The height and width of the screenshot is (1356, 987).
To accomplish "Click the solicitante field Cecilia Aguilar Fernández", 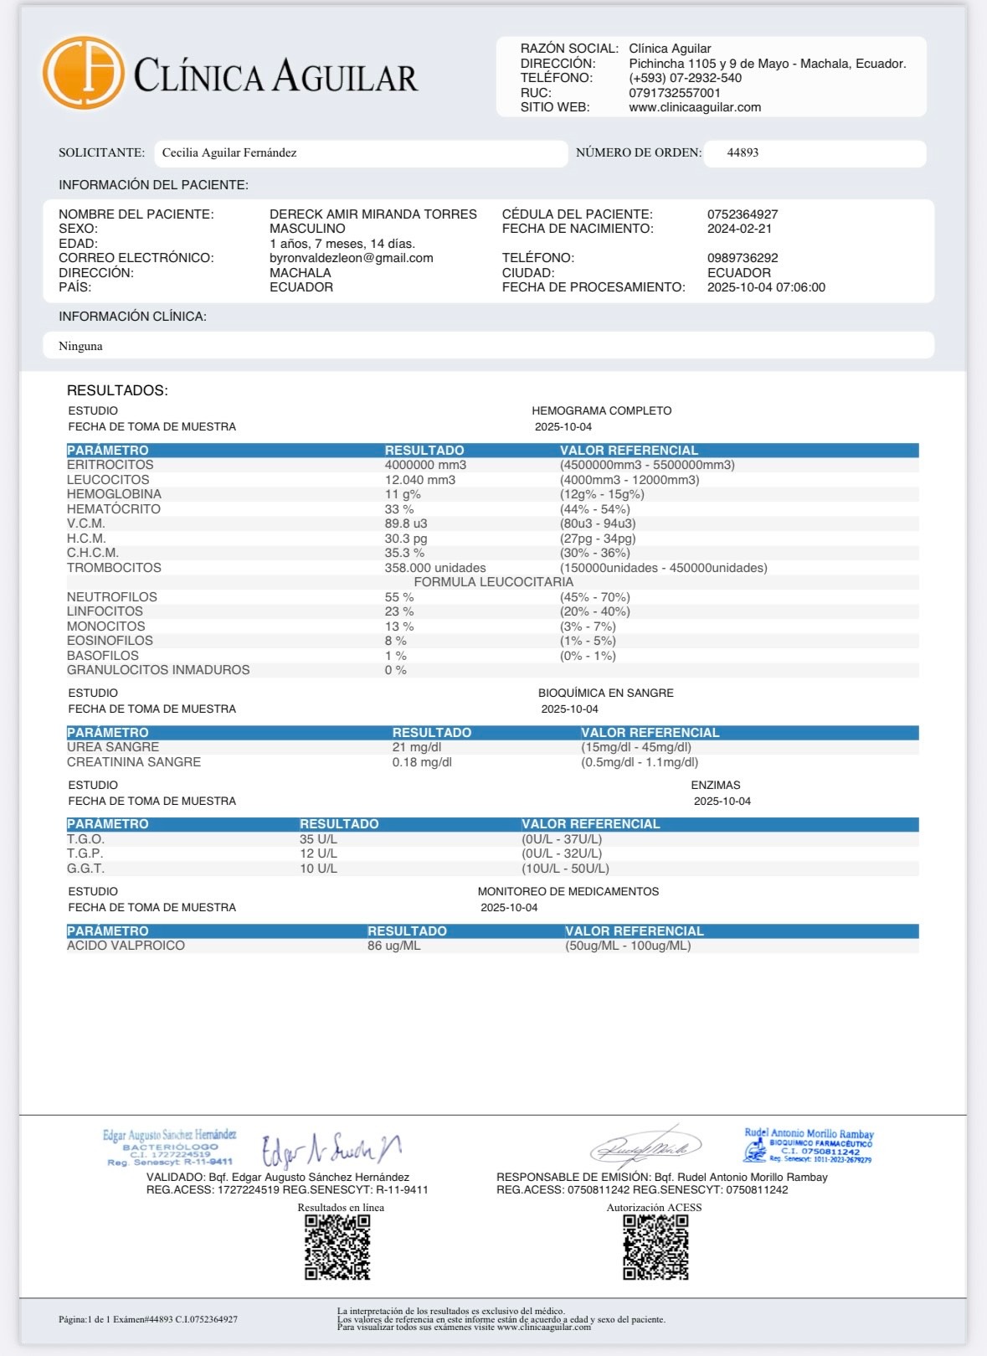I will point(361,153).
